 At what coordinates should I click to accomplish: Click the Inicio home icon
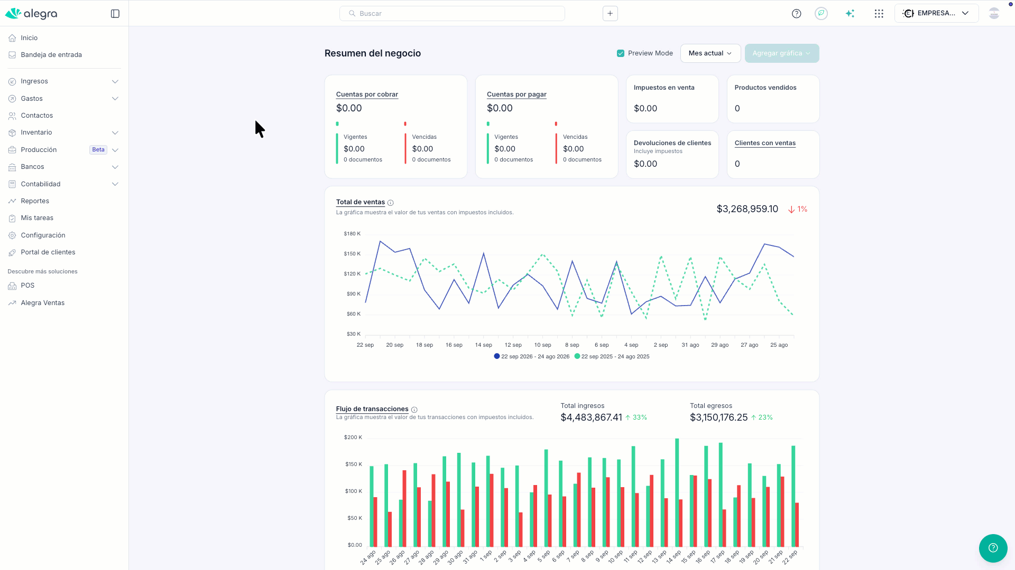[12, 38]
